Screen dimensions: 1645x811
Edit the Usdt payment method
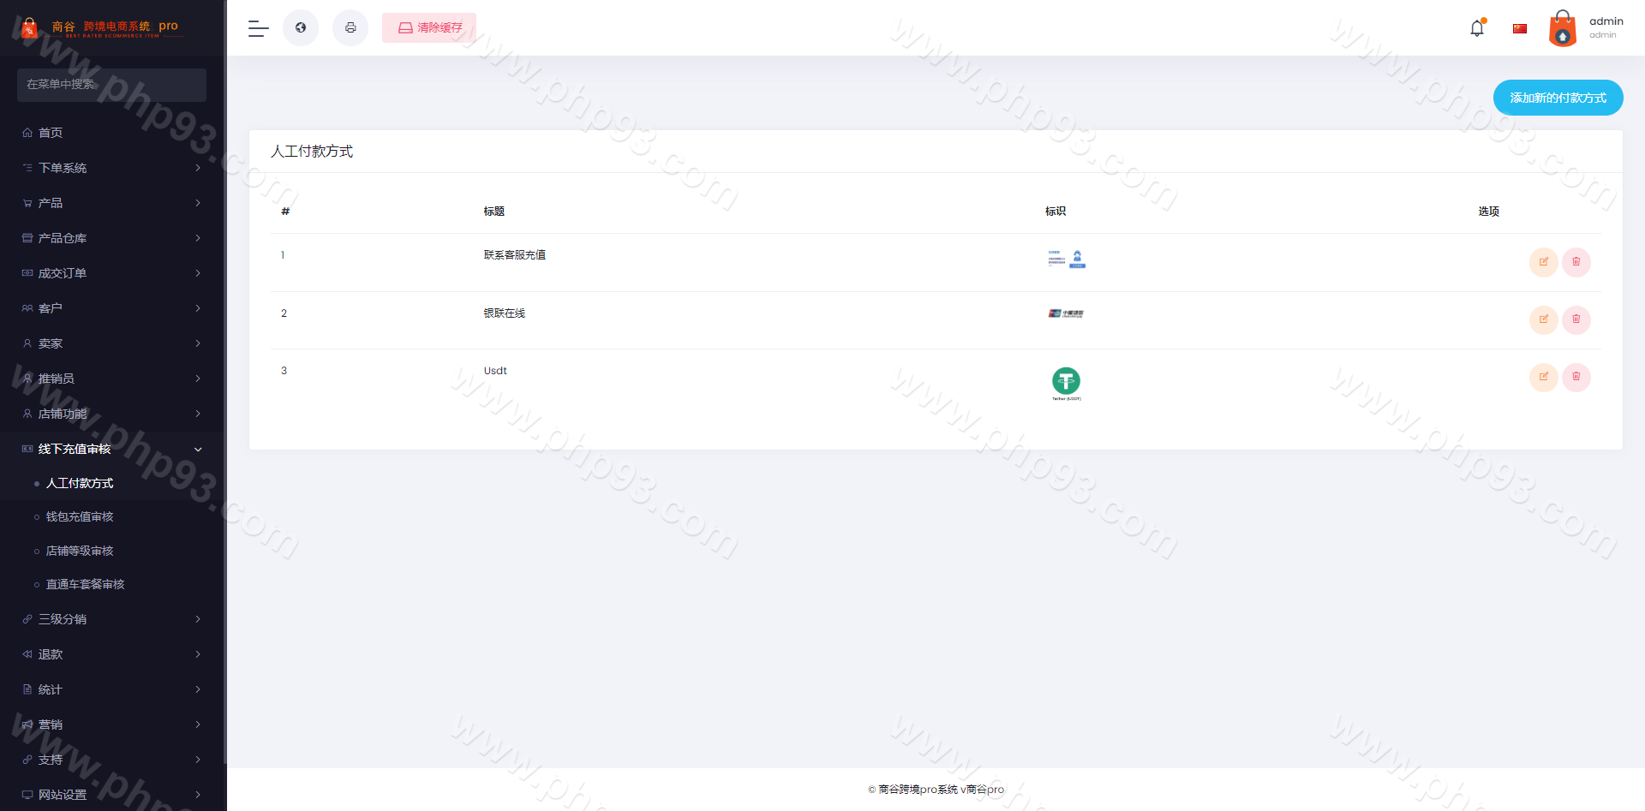(1543, 377)
